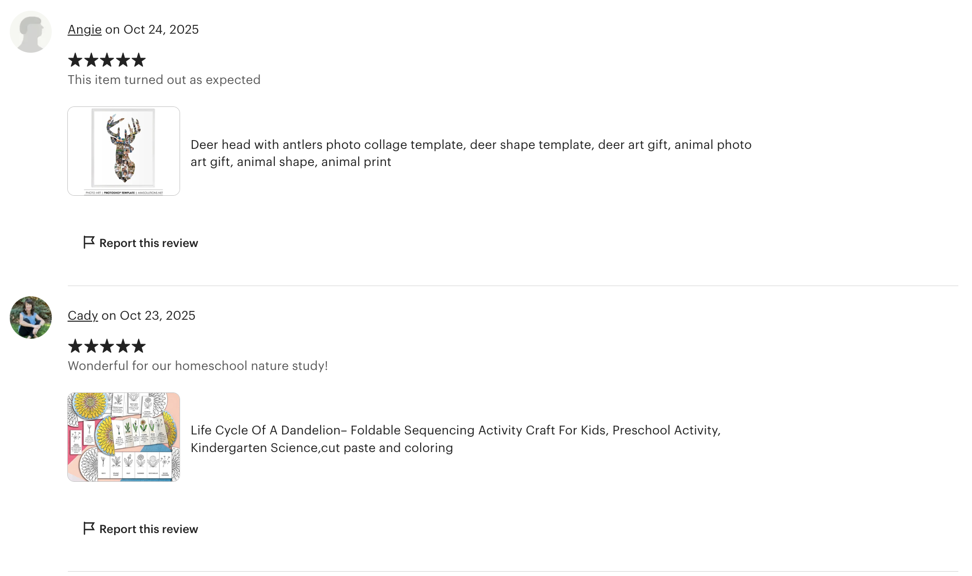Click Angie's default silhouette avatar
The width and height of the screenshot is (972, 576).
[31, 32]
